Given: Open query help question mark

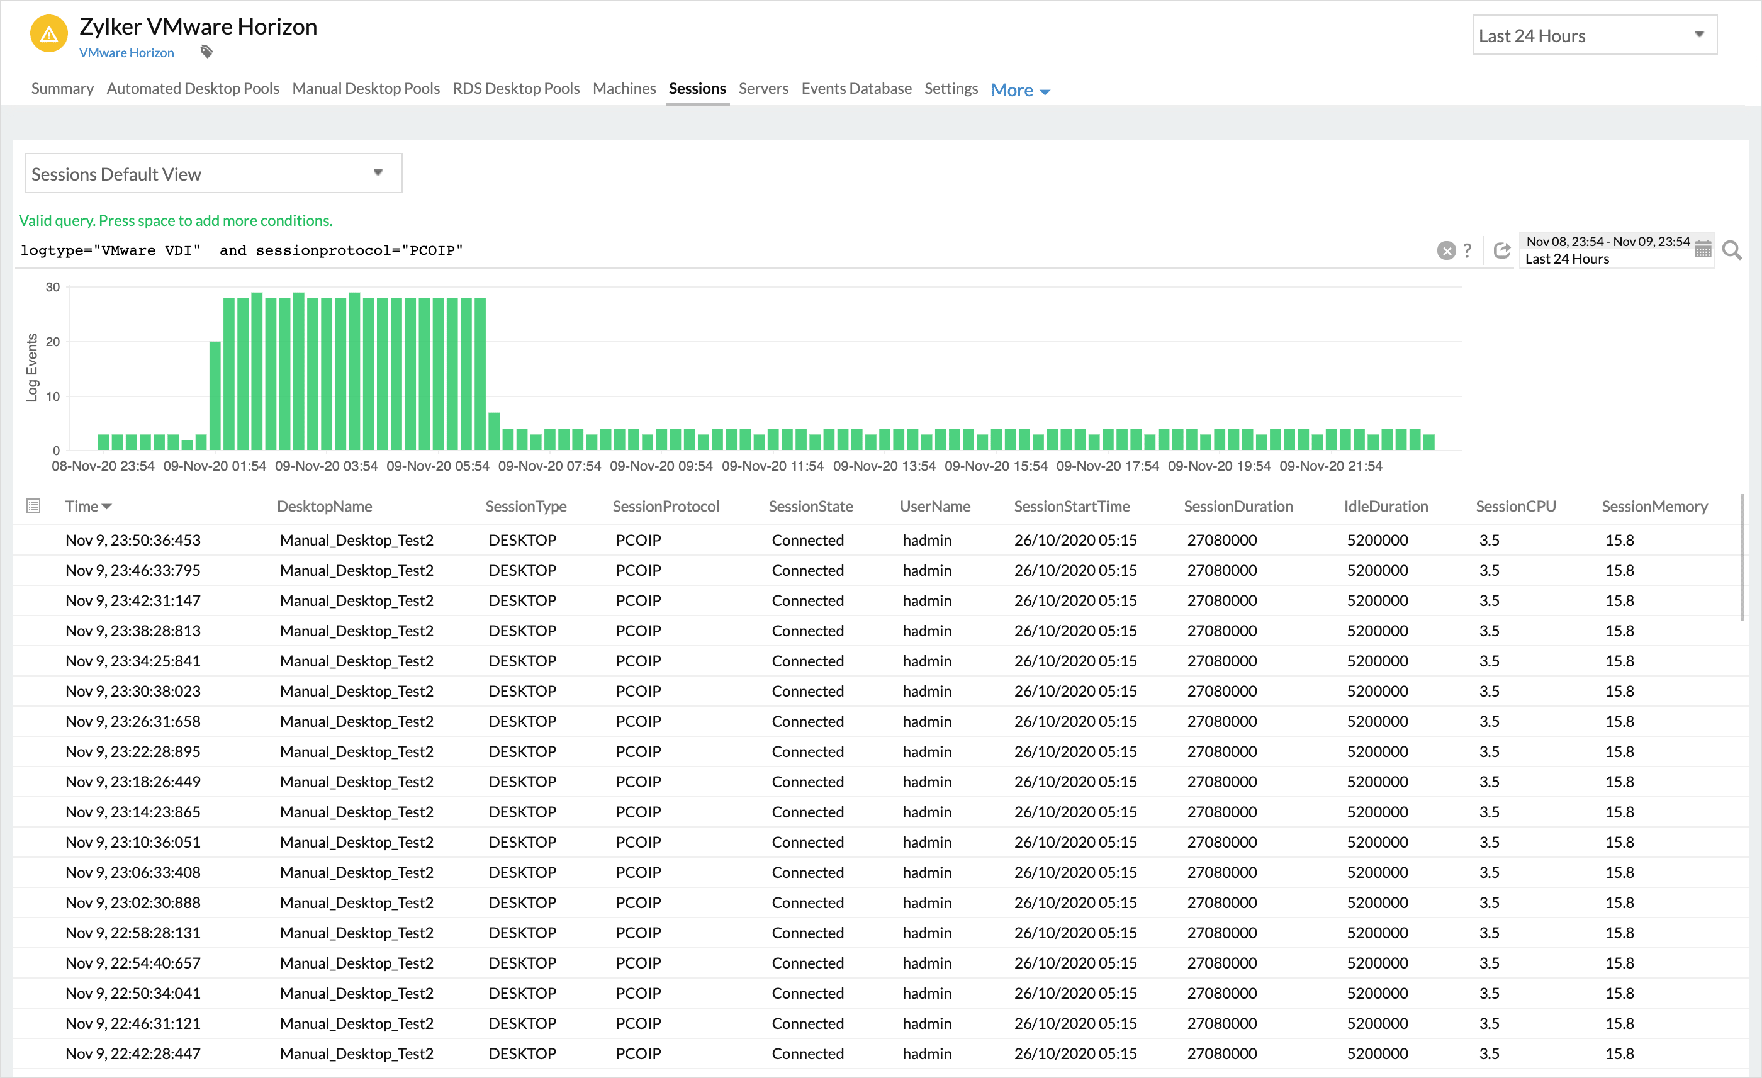Looking at the screenshot, I should [1467, 250].
